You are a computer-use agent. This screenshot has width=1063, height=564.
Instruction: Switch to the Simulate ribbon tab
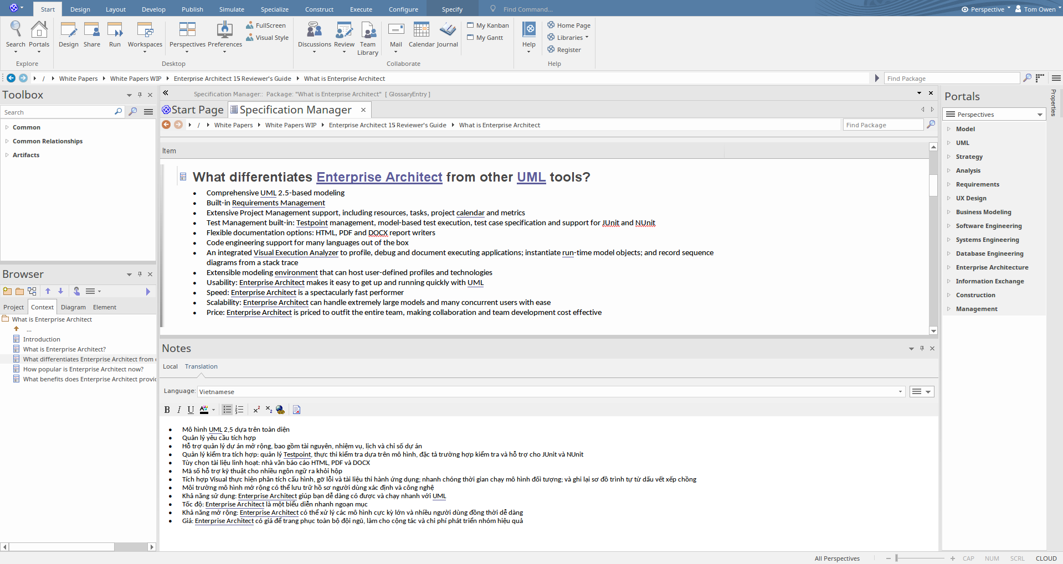(x=232, y=9)
